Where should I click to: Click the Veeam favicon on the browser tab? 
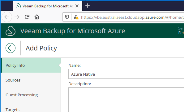[x=18, y=6]
